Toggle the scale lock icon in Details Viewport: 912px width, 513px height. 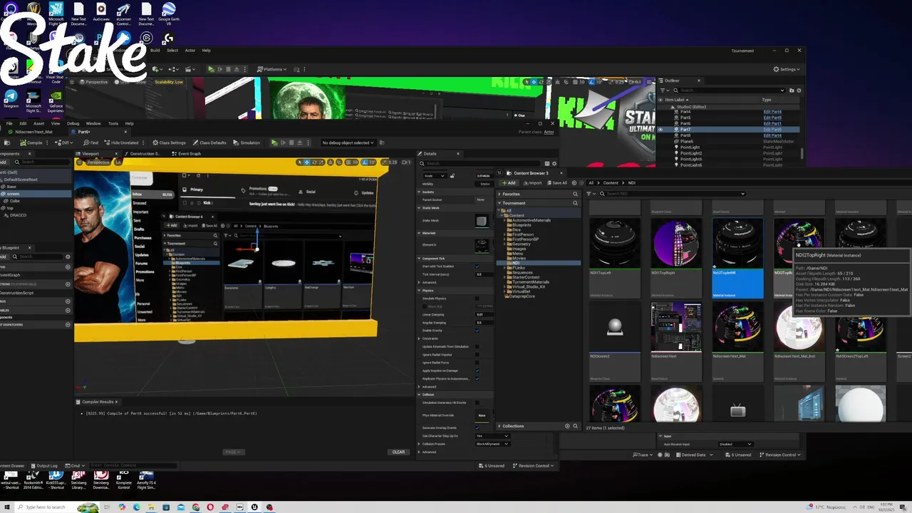point(452,175)
